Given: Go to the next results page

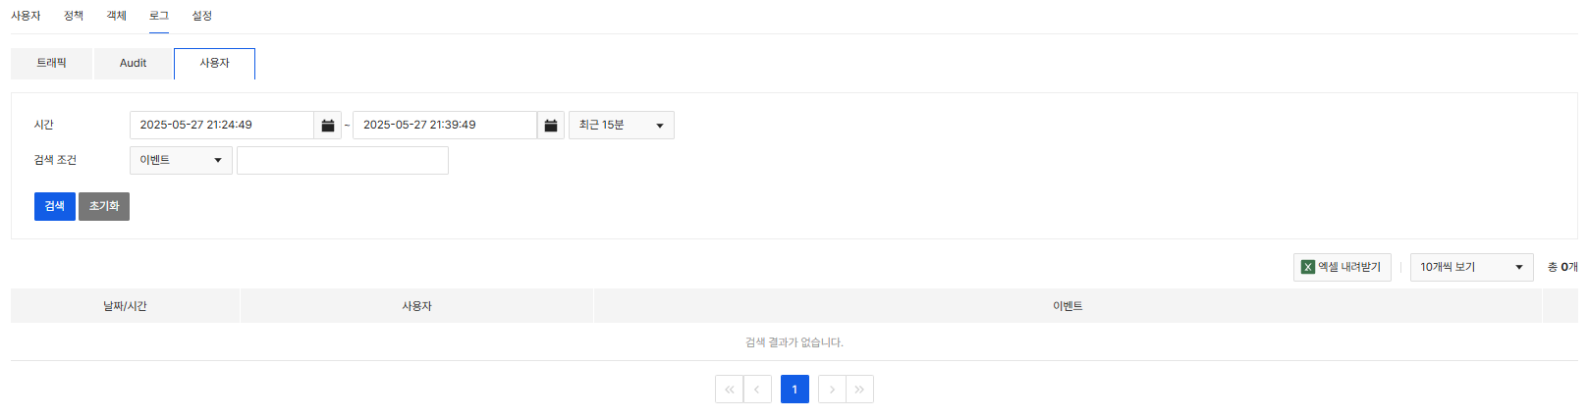Looking at the screenshot, I should (832, 390).
